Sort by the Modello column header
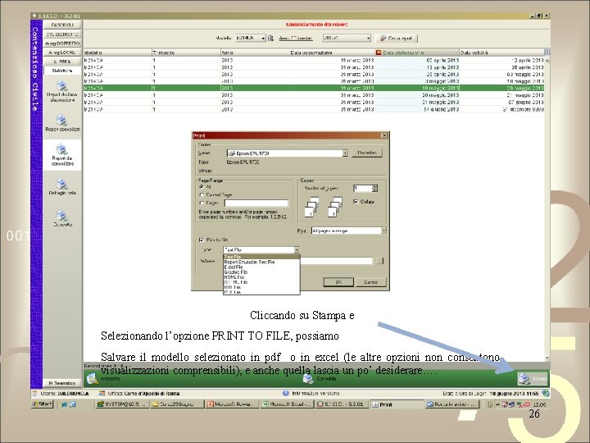This screenshot has height=443, width=590. coord(117,53)
